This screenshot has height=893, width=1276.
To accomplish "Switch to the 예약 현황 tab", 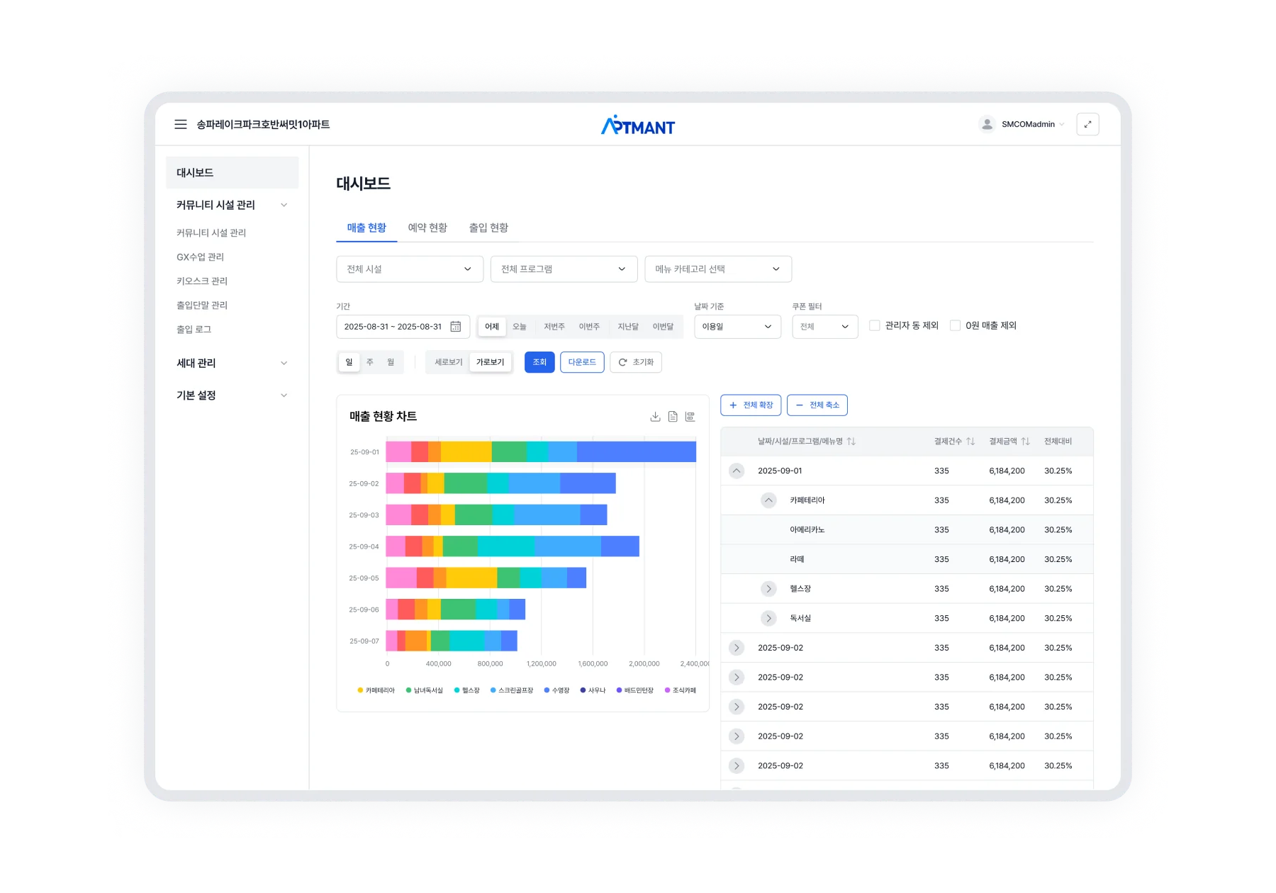I will 427,228.
